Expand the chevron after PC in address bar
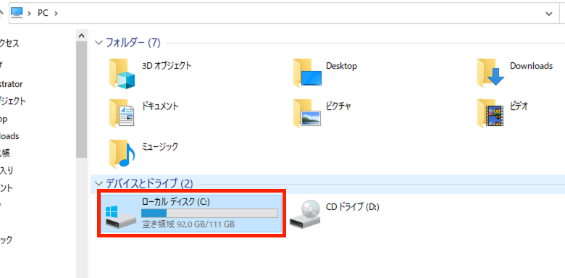This screenshot has width=565, height=278. coord(56,13)
